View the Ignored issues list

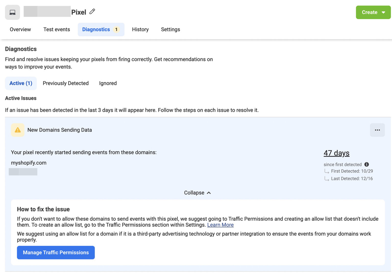(x=108, y=83)
